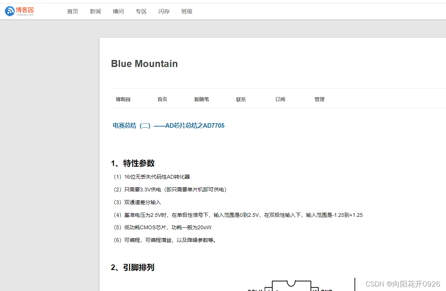Click the 订阅 subscribe link

click(x=280, y=99)
